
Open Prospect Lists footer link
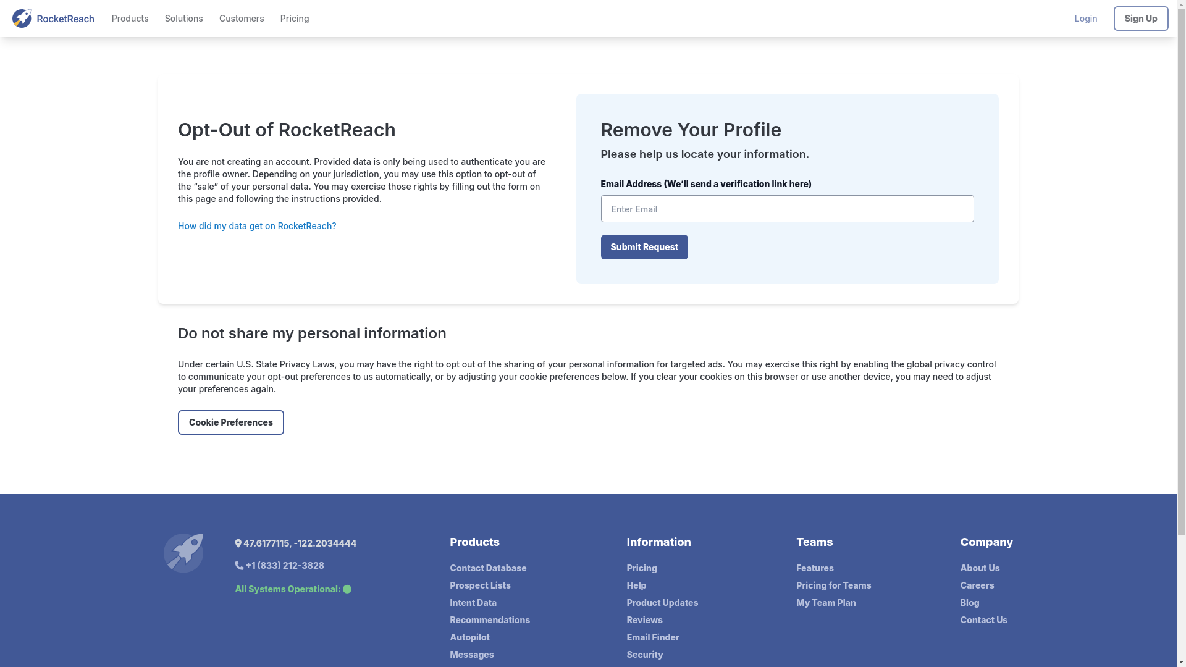(x=480, y=585)
